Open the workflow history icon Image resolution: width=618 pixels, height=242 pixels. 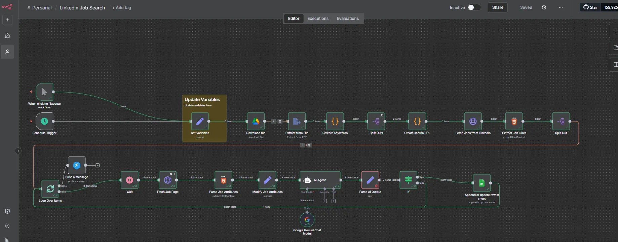coord(544,7)
